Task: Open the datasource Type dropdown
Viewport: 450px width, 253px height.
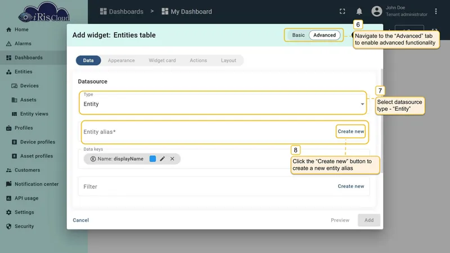Action: coord(223,103)
